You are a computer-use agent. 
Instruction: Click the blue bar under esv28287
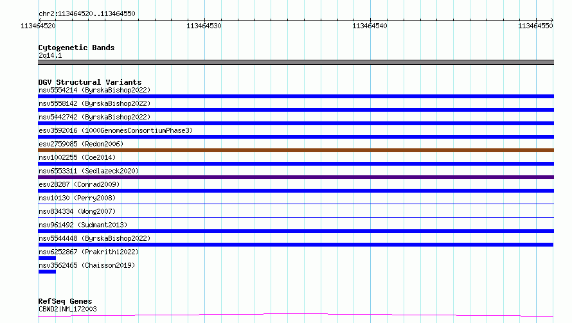tap(296, 191)
